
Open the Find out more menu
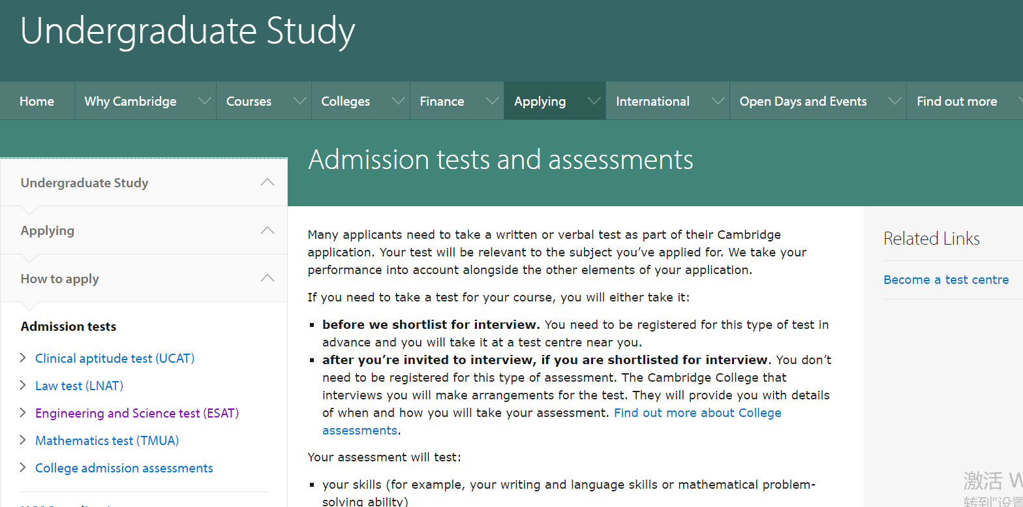[x=956, y=101]
